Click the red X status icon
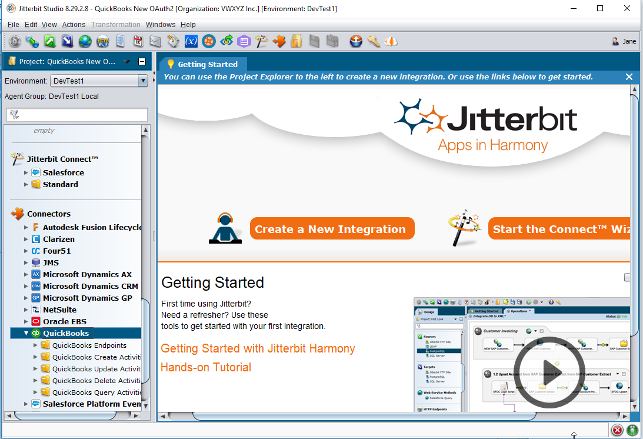Image resolution: width=643 pixels, height=439 pixels. click(x=617, y=430)
